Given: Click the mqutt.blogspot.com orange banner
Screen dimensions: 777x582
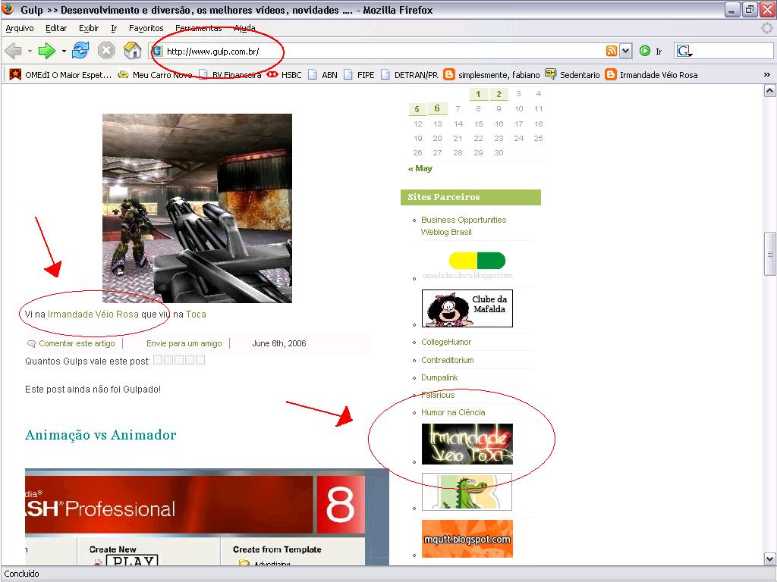Looking at the screenshot, I should (x=467, y=539).
